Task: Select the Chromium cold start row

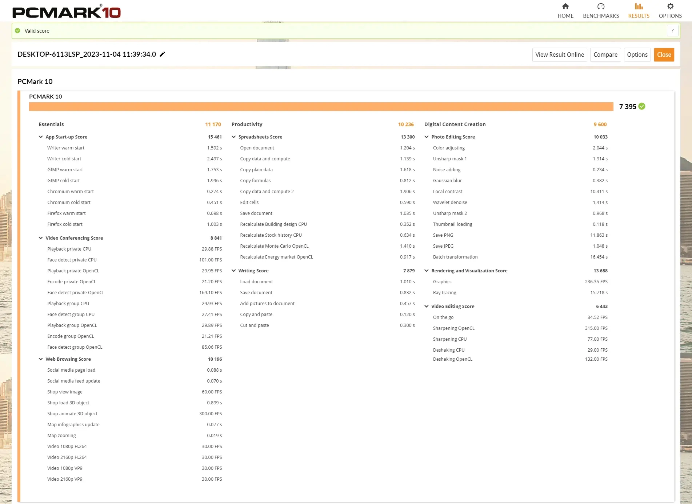Action: [x=135, y=203]
